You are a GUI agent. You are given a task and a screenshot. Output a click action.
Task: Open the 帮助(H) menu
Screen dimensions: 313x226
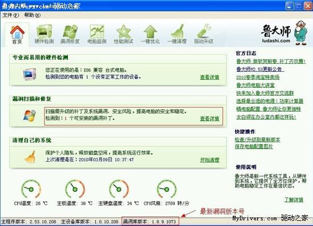[32, 15]
